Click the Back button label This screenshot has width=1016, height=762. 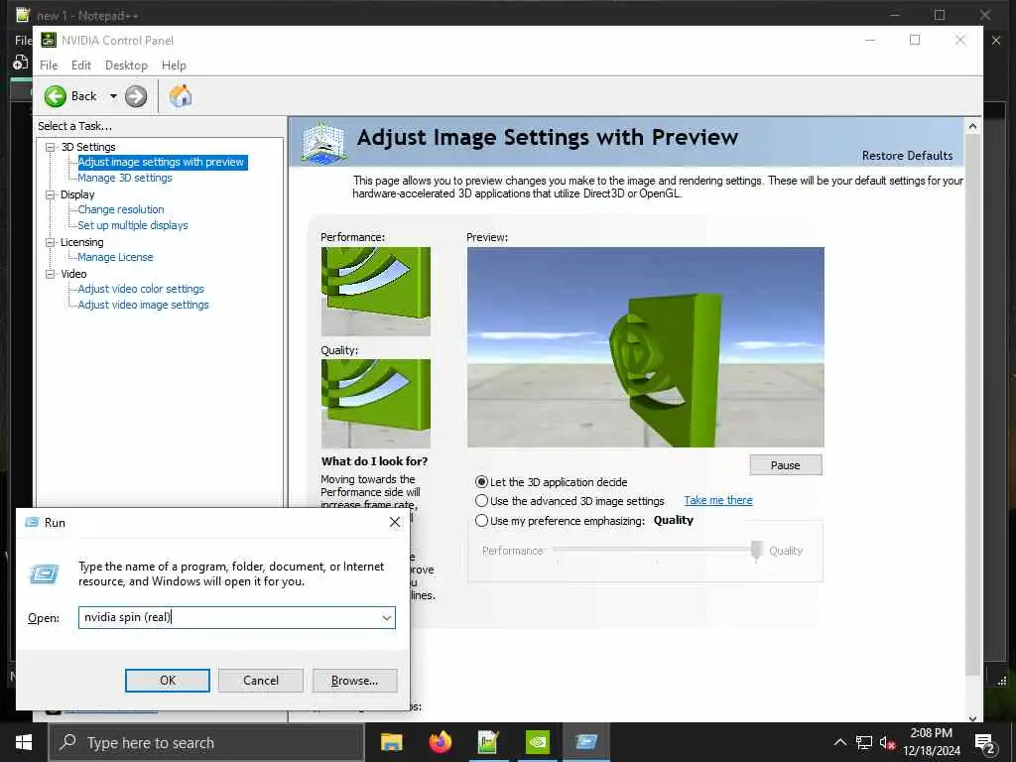click(83, 96)
